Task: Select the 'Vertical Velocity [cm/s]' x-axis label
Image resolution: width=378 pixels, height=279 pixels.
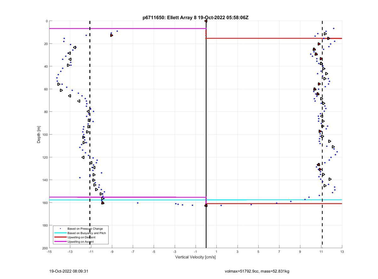Action: coord(195,257)
